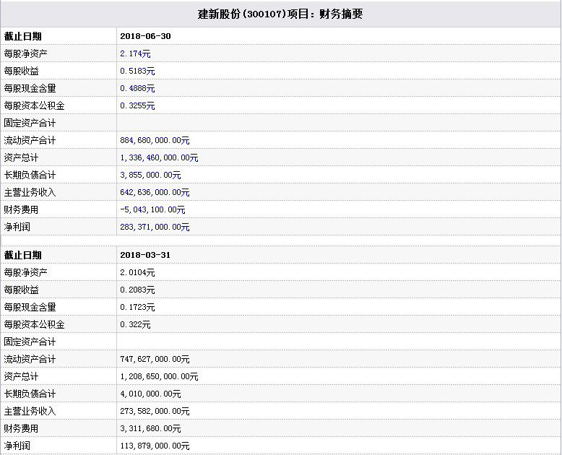Open the 0.5183元 earnings per share link
Viewport: 562px width, 455px height.
(x=137, y=71)
